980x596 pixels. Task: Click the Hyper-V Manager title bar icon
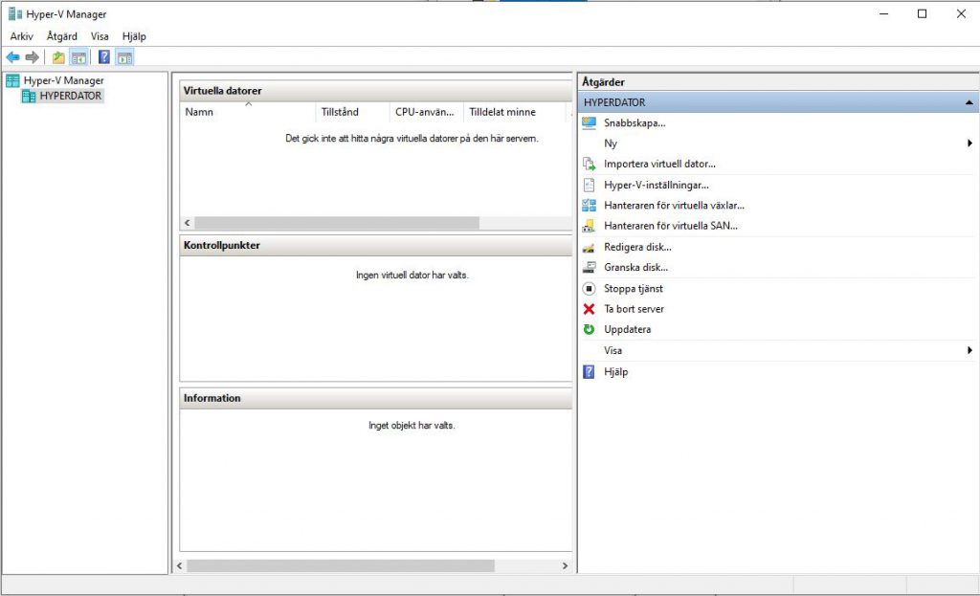coord(15,13)
